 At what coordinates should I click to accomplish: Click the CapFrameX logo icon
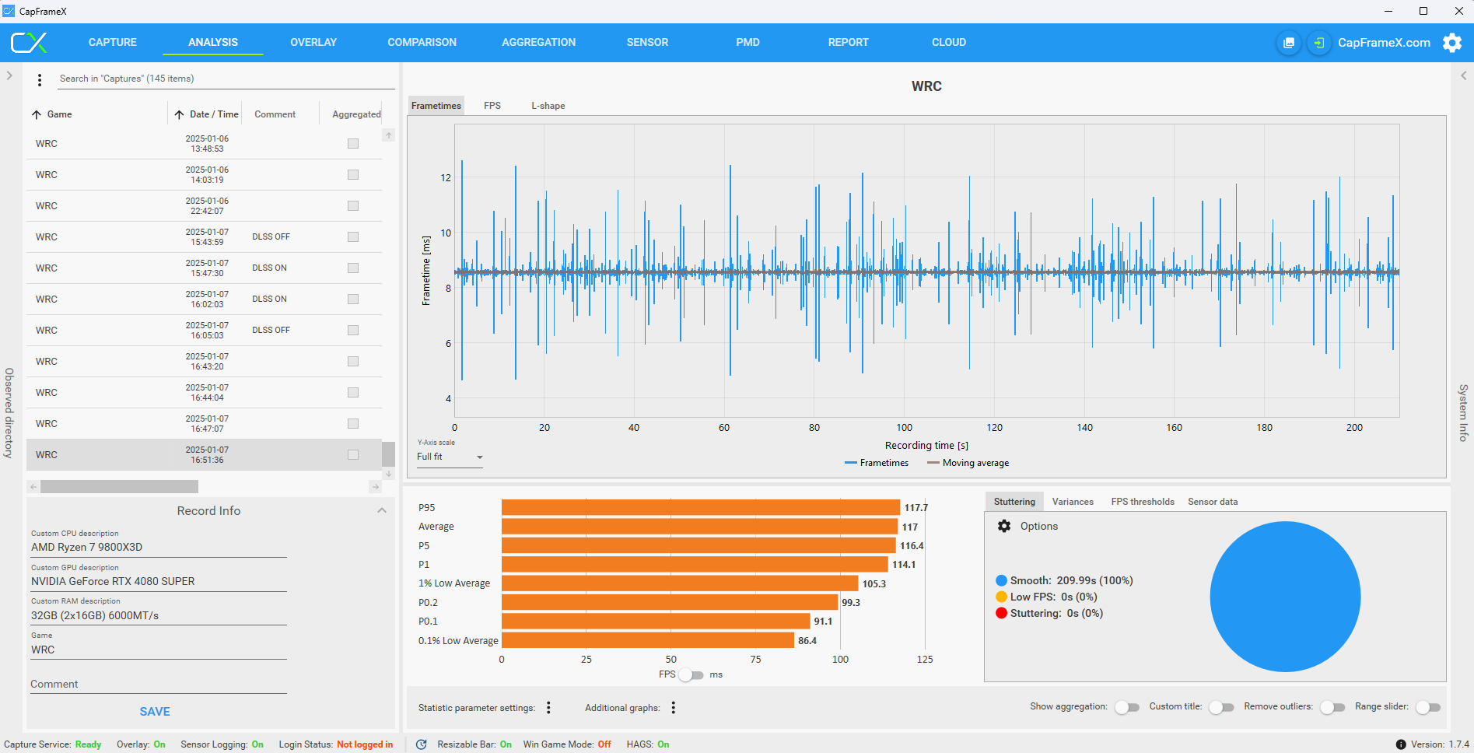click(x=29, y=43)
